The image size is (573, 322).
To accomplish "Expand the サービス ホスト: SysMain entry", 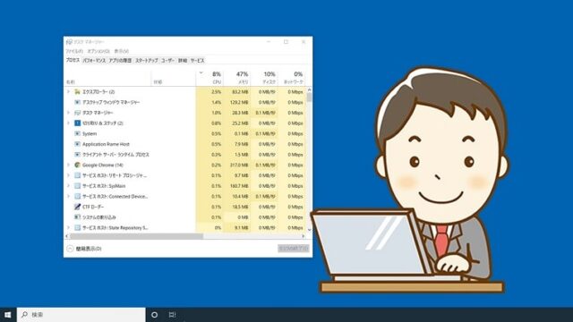I will (68, 186).
